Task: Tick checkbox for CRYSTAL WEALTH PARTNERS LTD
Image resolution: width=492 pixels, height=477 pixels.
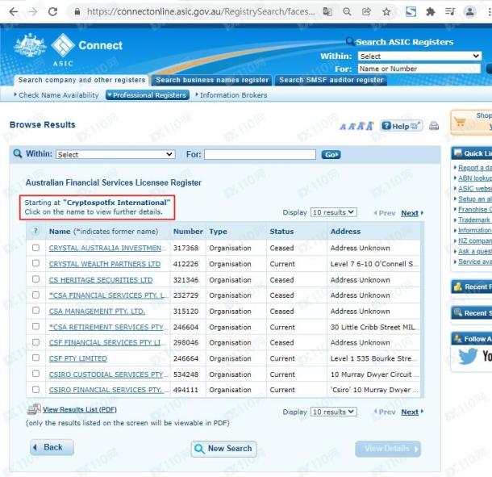Action: [35, 263]
